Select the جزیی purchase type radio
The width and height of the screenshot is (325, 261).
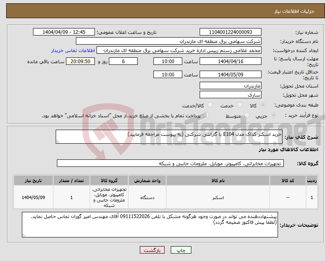[x=273, y=115]
